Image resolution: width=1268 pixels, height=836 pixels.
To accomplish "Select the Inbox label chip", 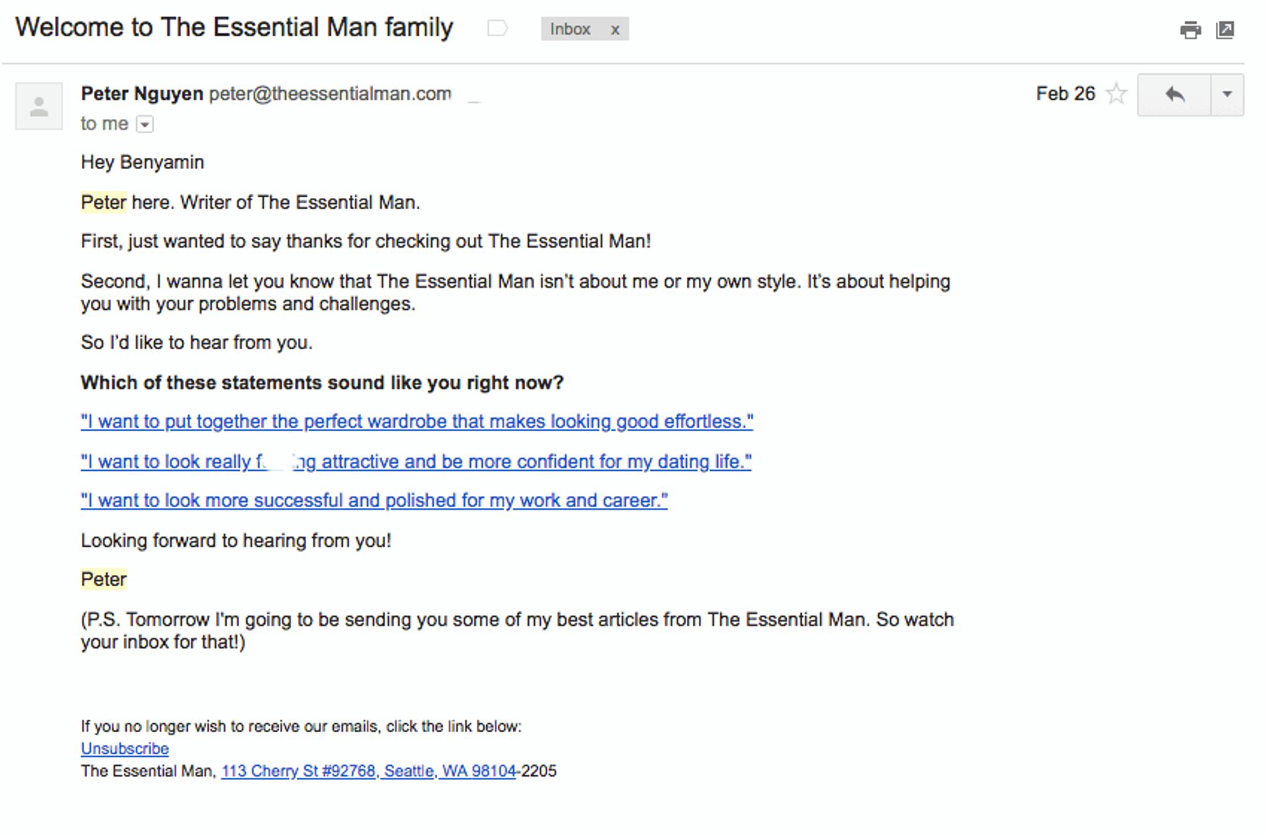I will click(x=571, y=29).
